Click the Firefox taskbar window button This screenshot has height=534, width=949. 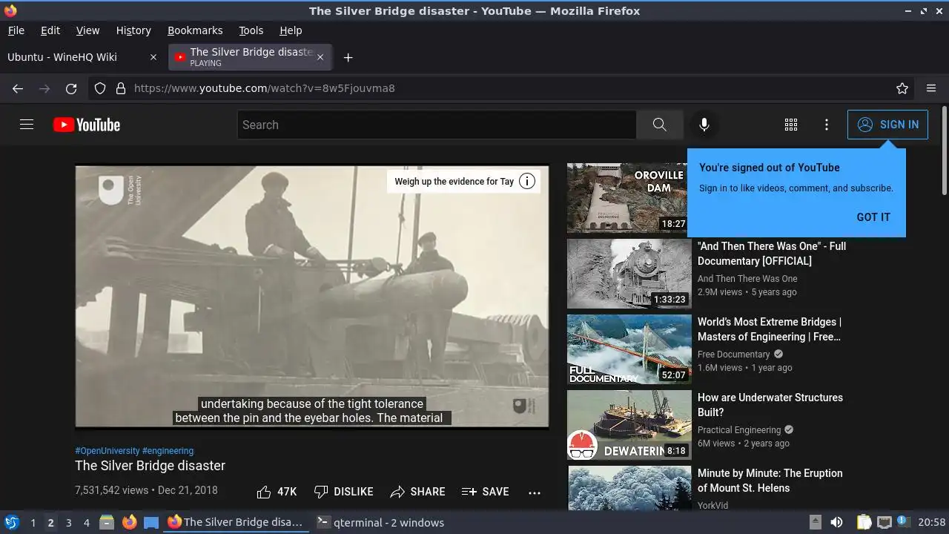[235, 522]
